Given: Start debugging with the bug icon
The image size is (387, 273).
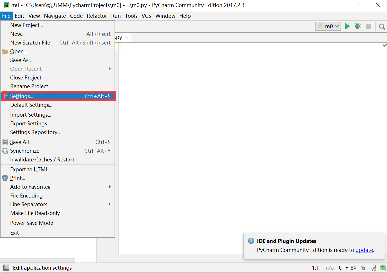Looking at the screenshot, I should pos(358,26).
